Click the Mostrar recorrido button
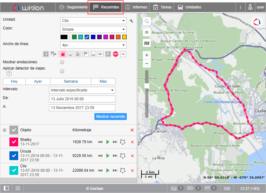The width and height of the screenshot is (266, 193). coord(110,117)
